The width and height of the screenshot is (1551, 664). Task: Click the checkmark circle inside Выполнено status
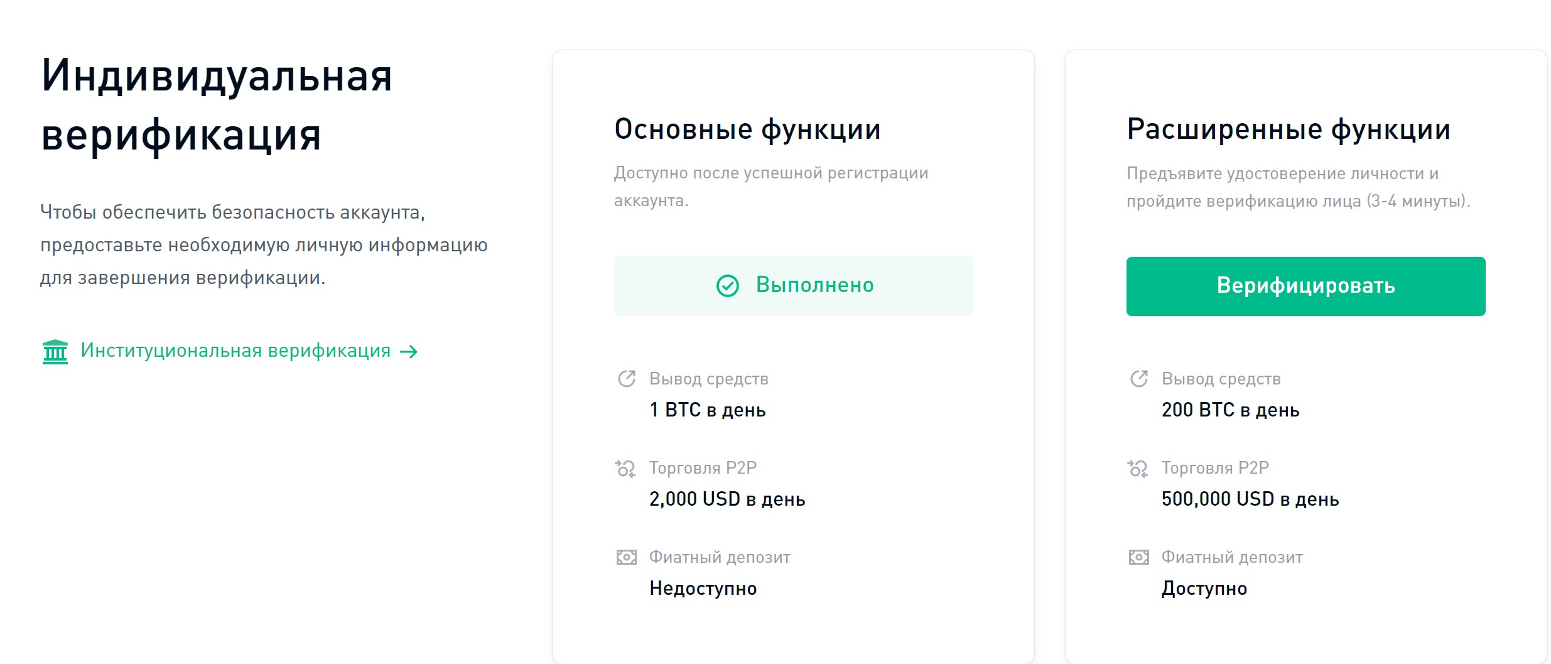click(727, 286)
